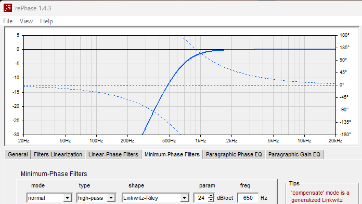Click the -90° label on phase axis
Viewport: 362px width, 204px height.
[x=344, y=110]
